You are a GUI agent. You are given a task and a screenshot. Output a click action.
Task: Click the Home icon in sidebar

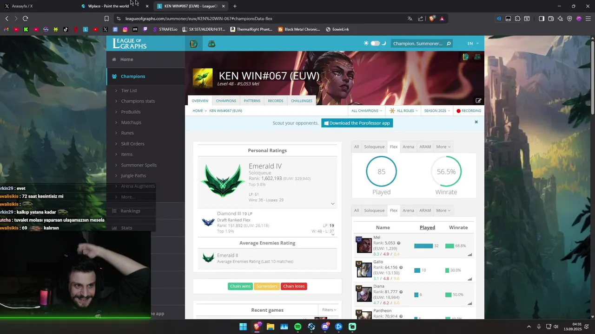(114, 59)
